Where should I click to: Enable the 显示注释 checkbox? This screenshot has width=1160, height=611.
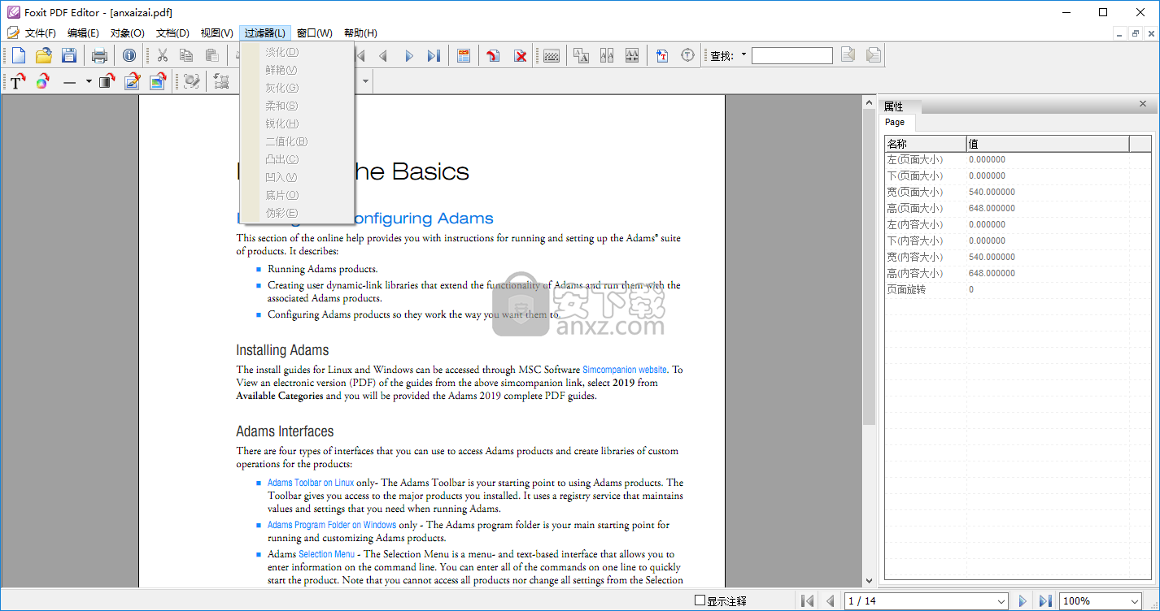tap(700, 601)
